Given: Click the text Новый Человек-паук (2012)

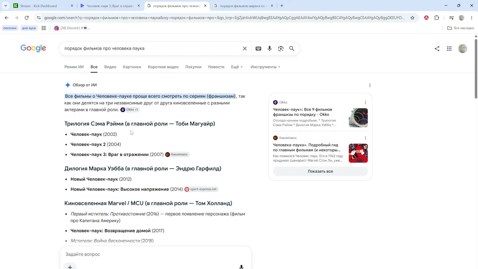Looking at the screenshot, I should coord(101,179).
